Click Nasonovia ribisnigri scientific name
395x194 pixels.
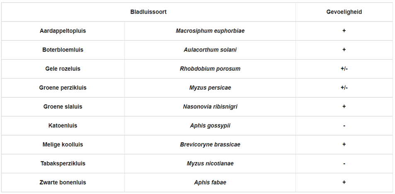point(210,107)
